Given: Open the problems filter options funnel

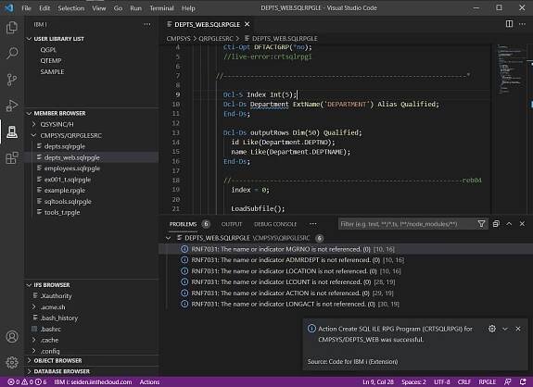Looking at the screenshot, I should pyautogui.click(x=481, y=224).
